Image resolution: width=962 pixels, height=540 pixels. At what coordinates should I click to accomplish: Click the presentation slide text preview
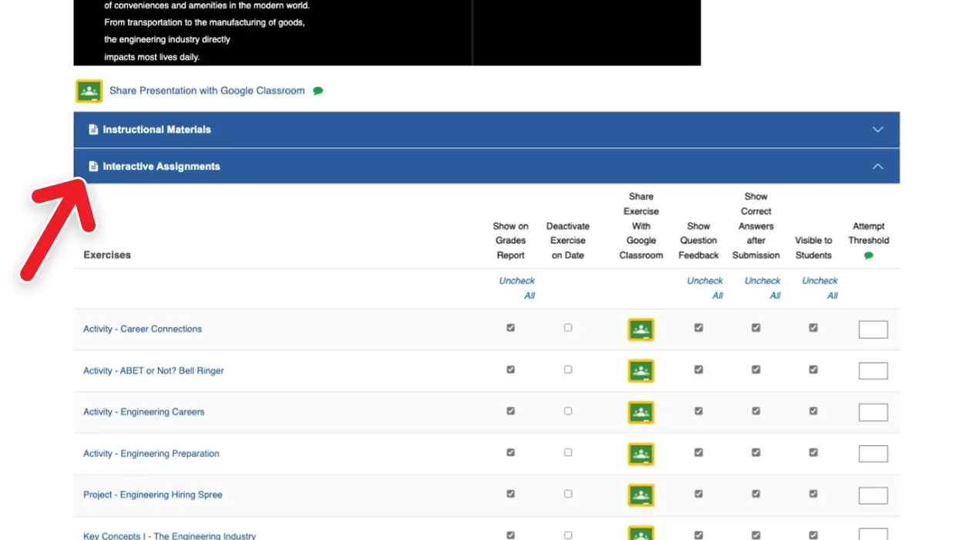click(207, 32)
